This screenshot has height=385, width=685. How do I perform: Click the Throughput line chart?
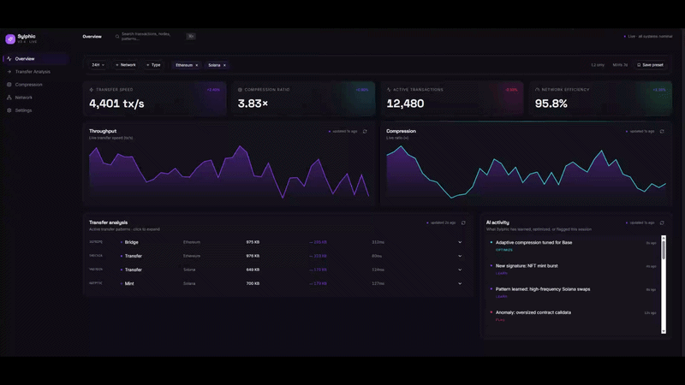click(229, 171)
